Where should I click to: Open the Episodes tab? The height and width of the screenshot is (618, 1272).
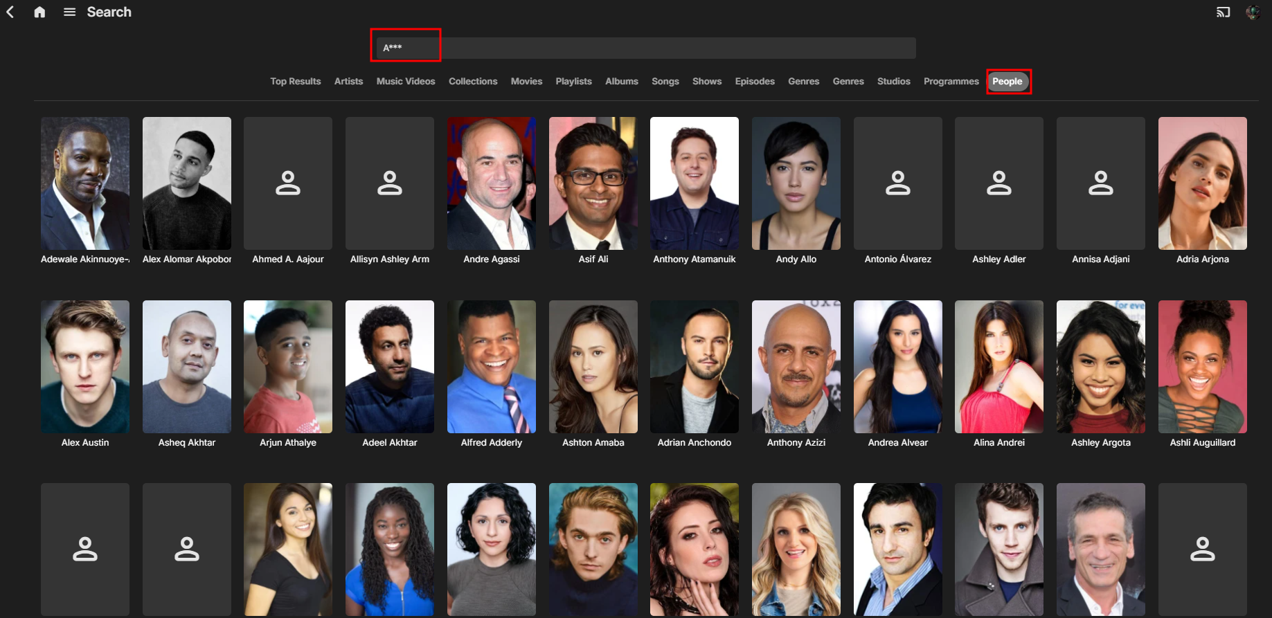click(x=755, y=82)
